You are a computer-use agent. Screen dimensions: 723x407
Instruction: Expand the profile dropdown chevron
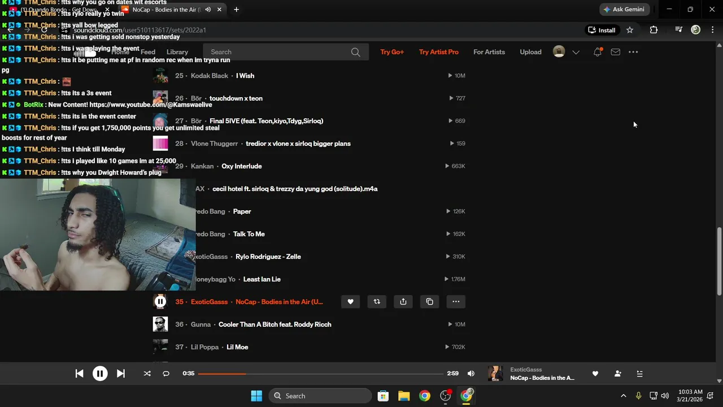coord(576,52)
